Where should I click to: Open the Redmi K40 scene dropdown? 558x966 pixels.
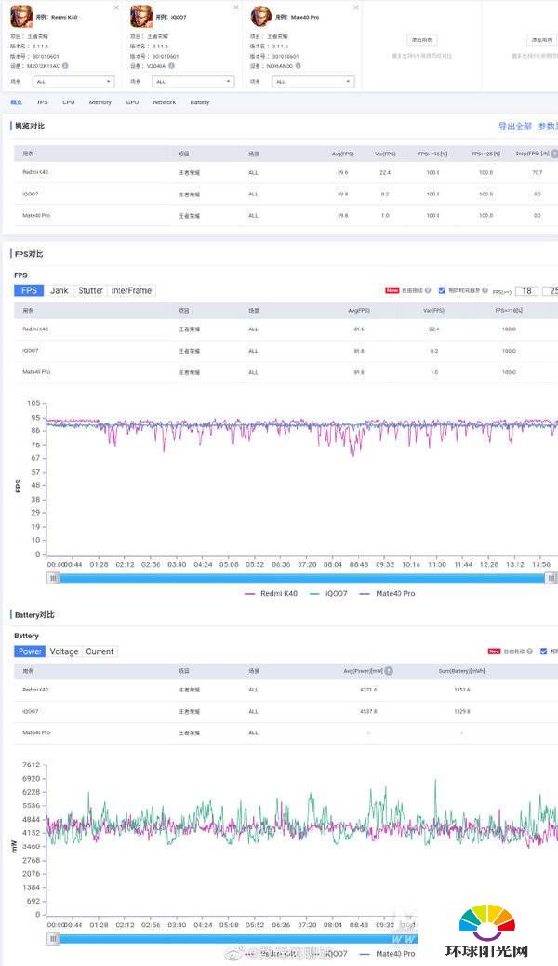73,81
